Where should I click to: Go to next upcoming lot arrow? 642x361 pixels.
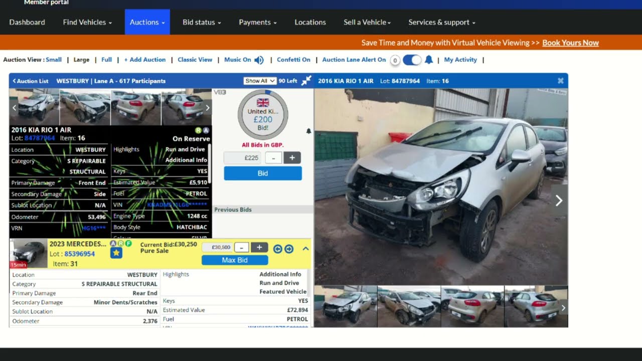click(289, 249)
